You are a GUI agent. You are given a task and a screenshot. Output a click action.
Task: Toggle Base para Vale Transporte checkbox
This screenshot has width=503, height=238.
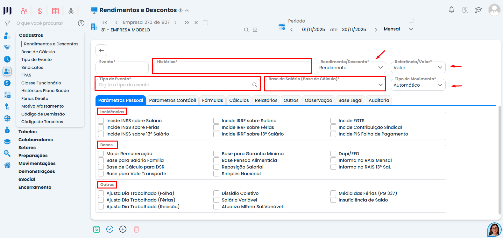[x=101, y=174]
